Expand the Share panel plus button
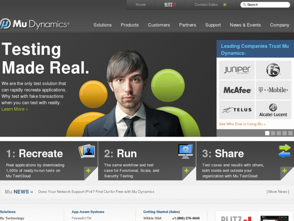Screen dimensions: 294x221 click(x=284, y=171)
